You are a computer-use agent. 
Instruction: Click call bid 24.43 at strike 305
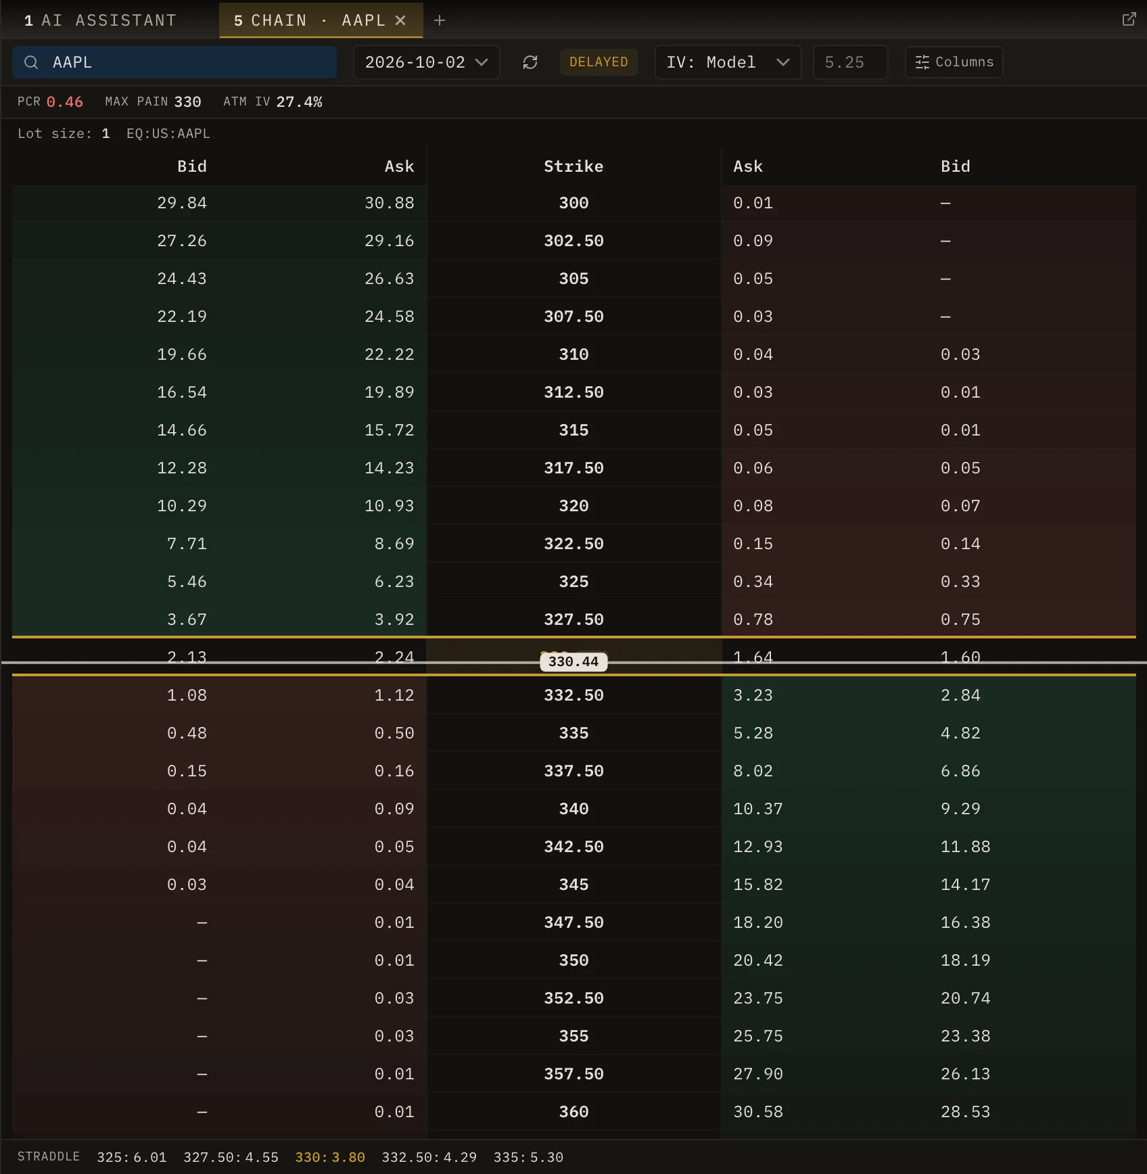(x=182, y=279)
